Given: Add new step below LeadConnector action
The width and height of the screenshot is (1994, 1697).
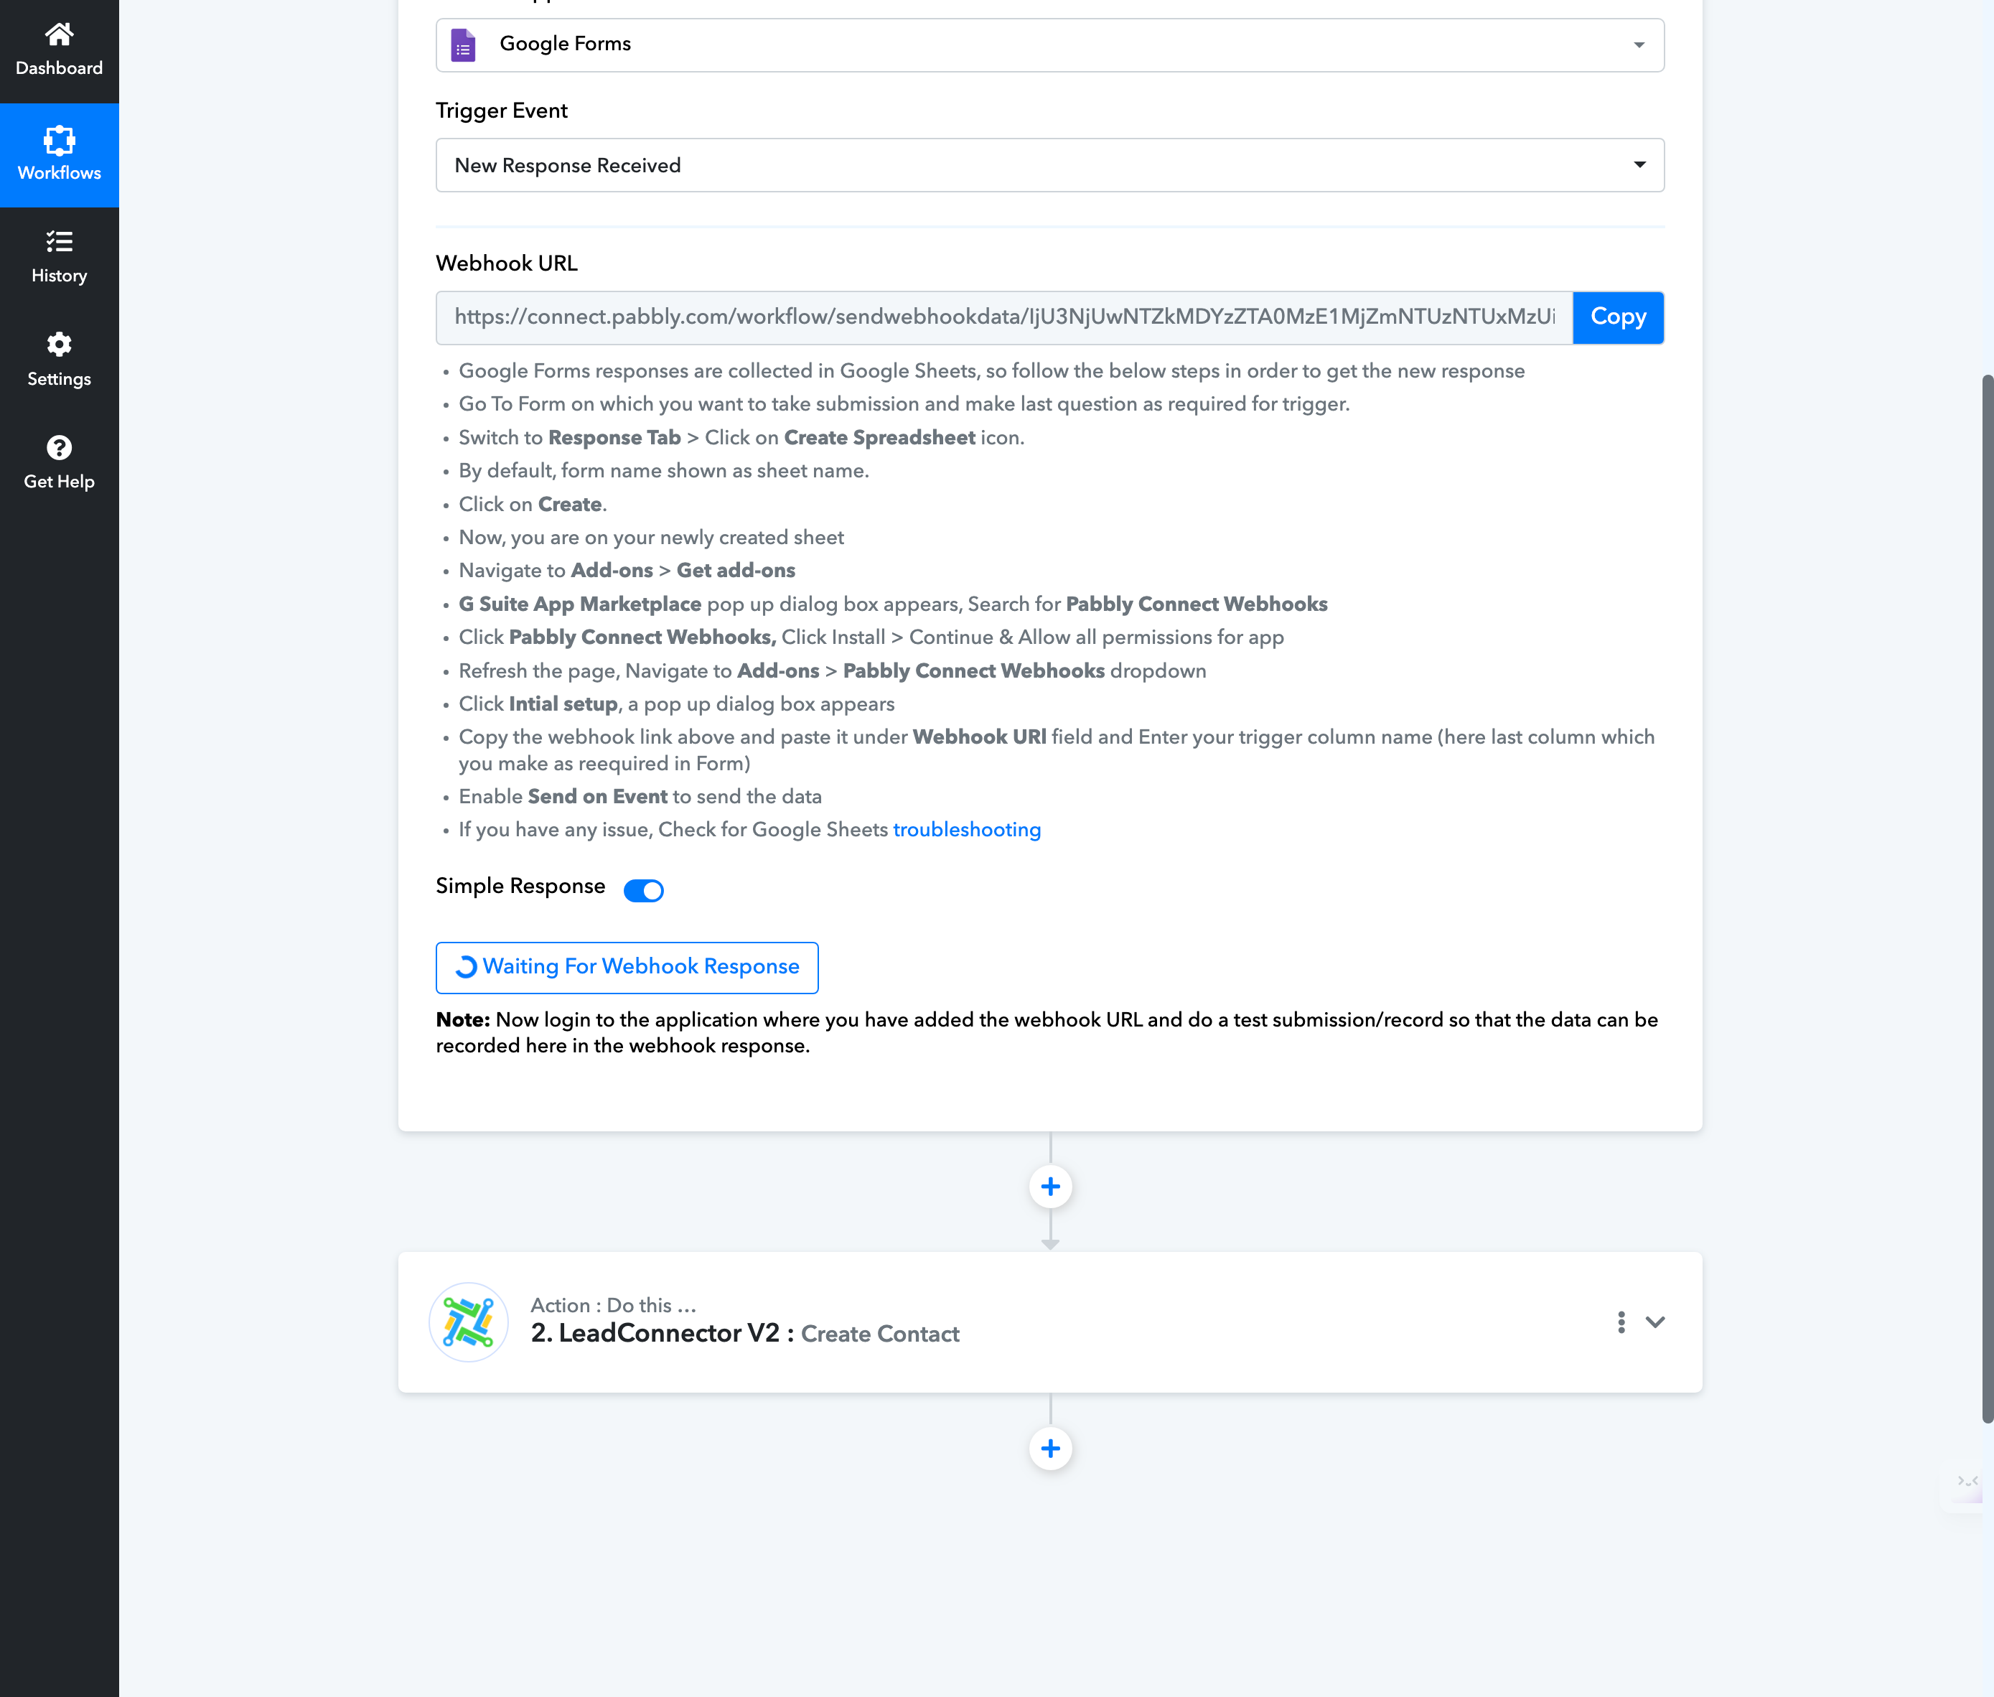Looking at the screenshot, I should pos(1050,1449).
